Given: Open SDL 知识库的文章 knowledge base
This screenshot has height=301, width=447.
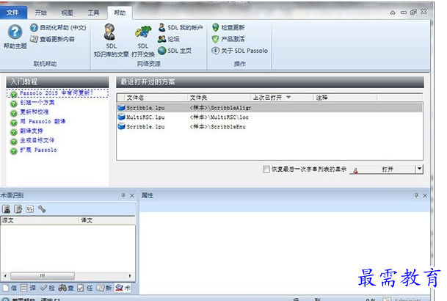Looking at the screenshot, I should pyautogui.click(x=111, y=40).
